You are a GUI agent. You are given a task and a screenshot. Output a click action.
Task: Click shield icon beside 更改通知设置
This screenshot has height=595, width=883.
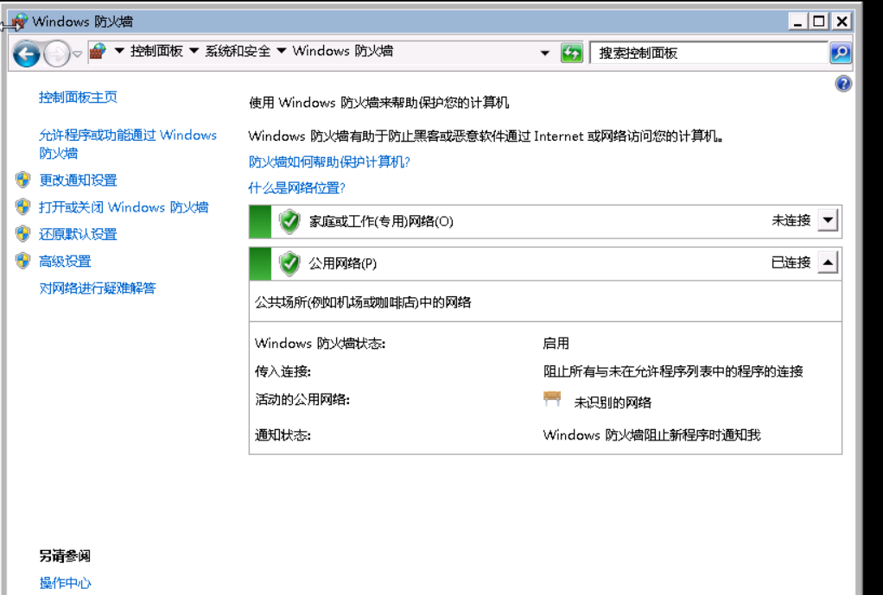pyautogui.click(x=22, y=180)
